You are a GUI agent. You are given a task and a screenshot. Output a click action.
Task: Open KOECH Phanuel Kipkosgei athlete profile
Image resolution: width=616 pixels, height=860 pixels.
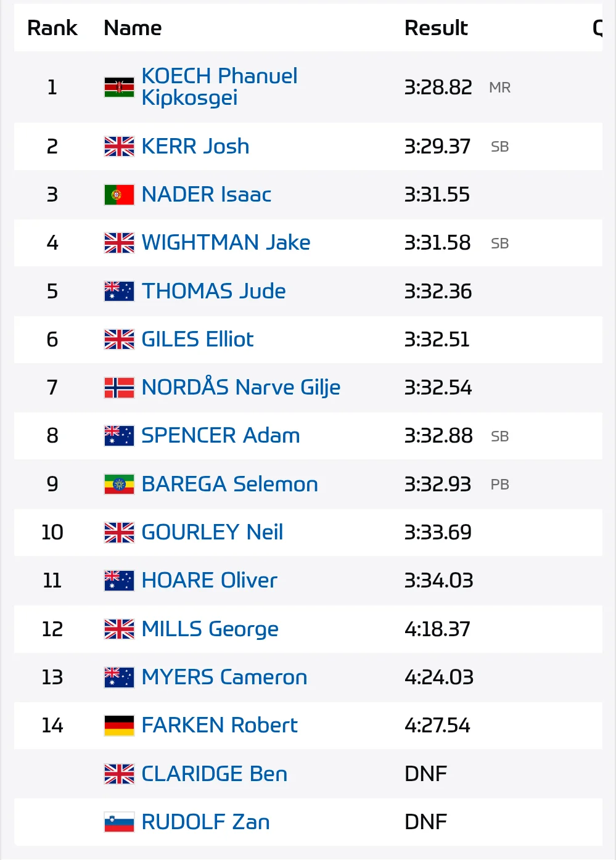pos(220,87)
